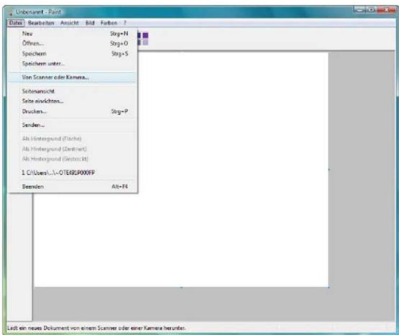This screenshot has height=335, width=399.
Task: Click the Paint icon in the title bar
Action: pos(10,12)
